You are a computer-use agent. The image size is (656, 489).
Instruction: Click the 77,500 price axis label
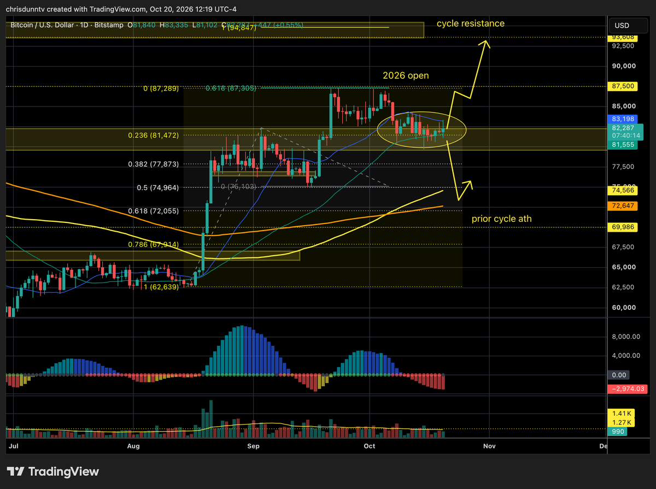click(623, 167)
